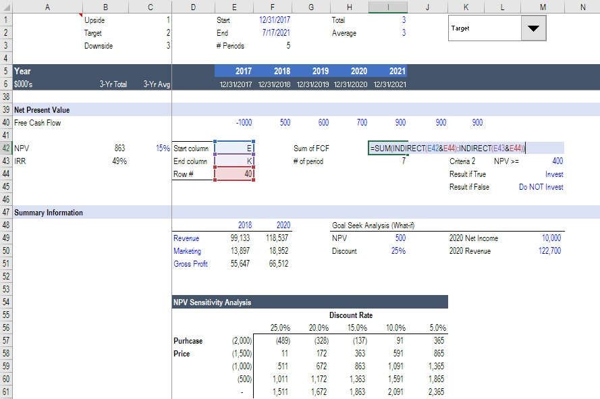This screenshot has width=600, height=399.
Task: Select column E header
Action: 234,7
